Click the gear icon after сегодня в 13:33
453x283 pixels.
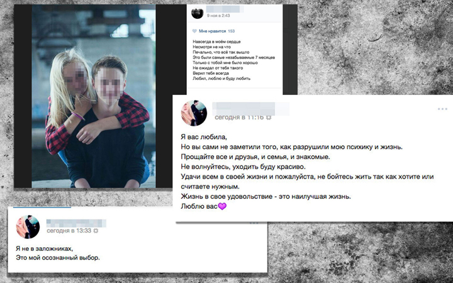(x=96, y=231)
